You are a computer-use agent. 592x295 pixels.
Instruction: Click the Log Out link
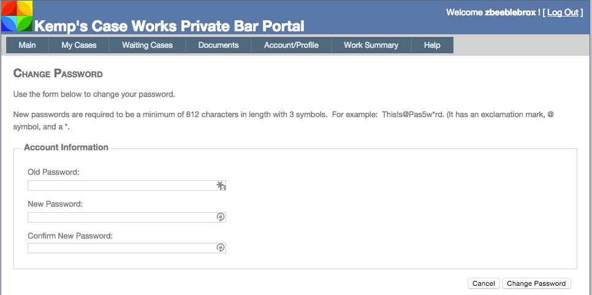(x=563, y=12)
